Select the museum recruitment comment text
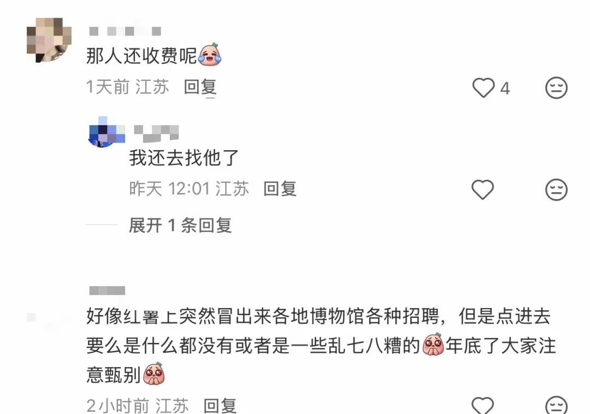 pos(321,346)
